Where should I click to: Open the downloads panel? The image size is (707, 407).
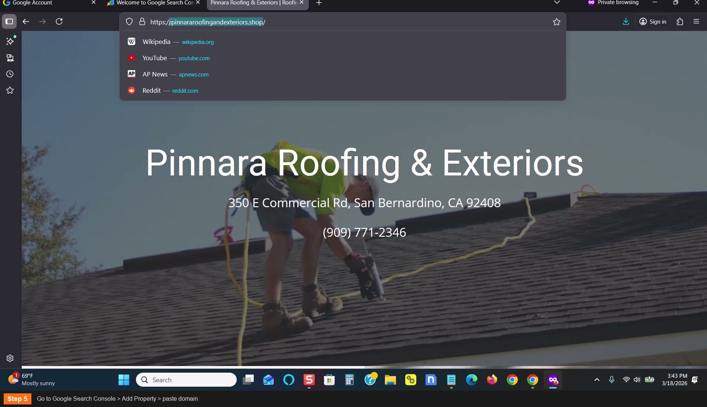pos(626,21)
